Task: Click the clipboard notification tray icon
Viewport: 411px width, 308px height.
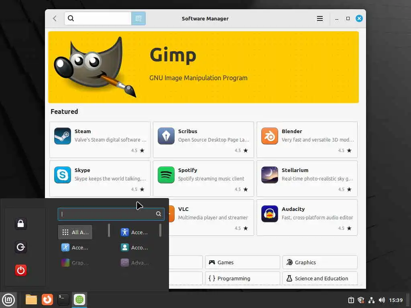Action: pos(351,300)
